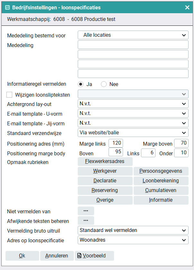Select the 'Ja' radio button
The width and height of the screenshot is (194, 270).
coord(81,84)
